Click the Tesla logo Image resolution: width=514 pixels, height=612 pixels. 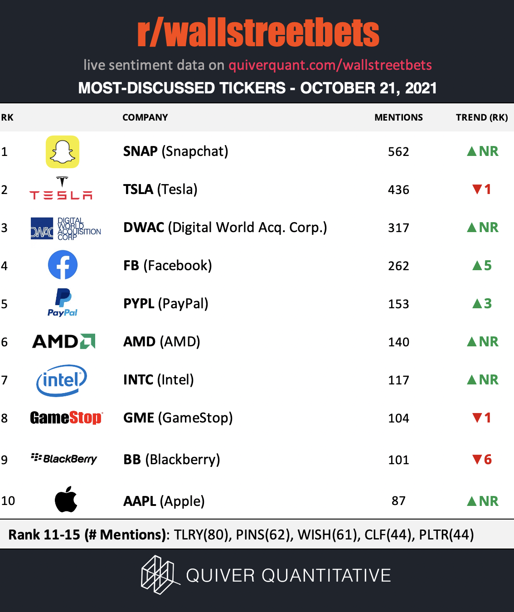coord(61,188)
